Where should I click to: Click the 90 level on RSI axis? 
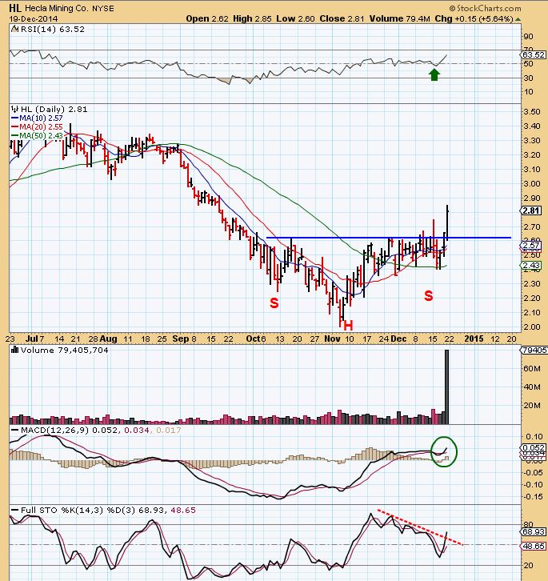pos(529,36)
